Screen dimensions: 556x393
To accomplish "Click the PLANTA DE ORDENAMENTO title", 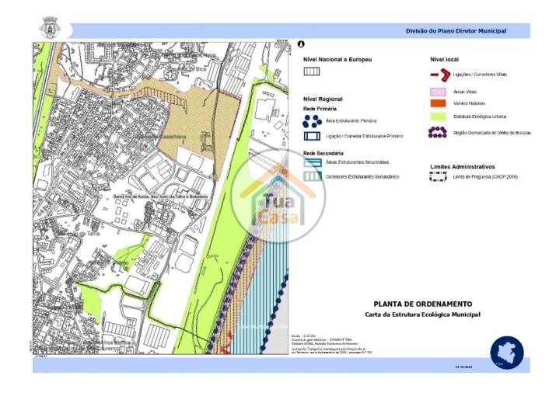I will point(422,304).
